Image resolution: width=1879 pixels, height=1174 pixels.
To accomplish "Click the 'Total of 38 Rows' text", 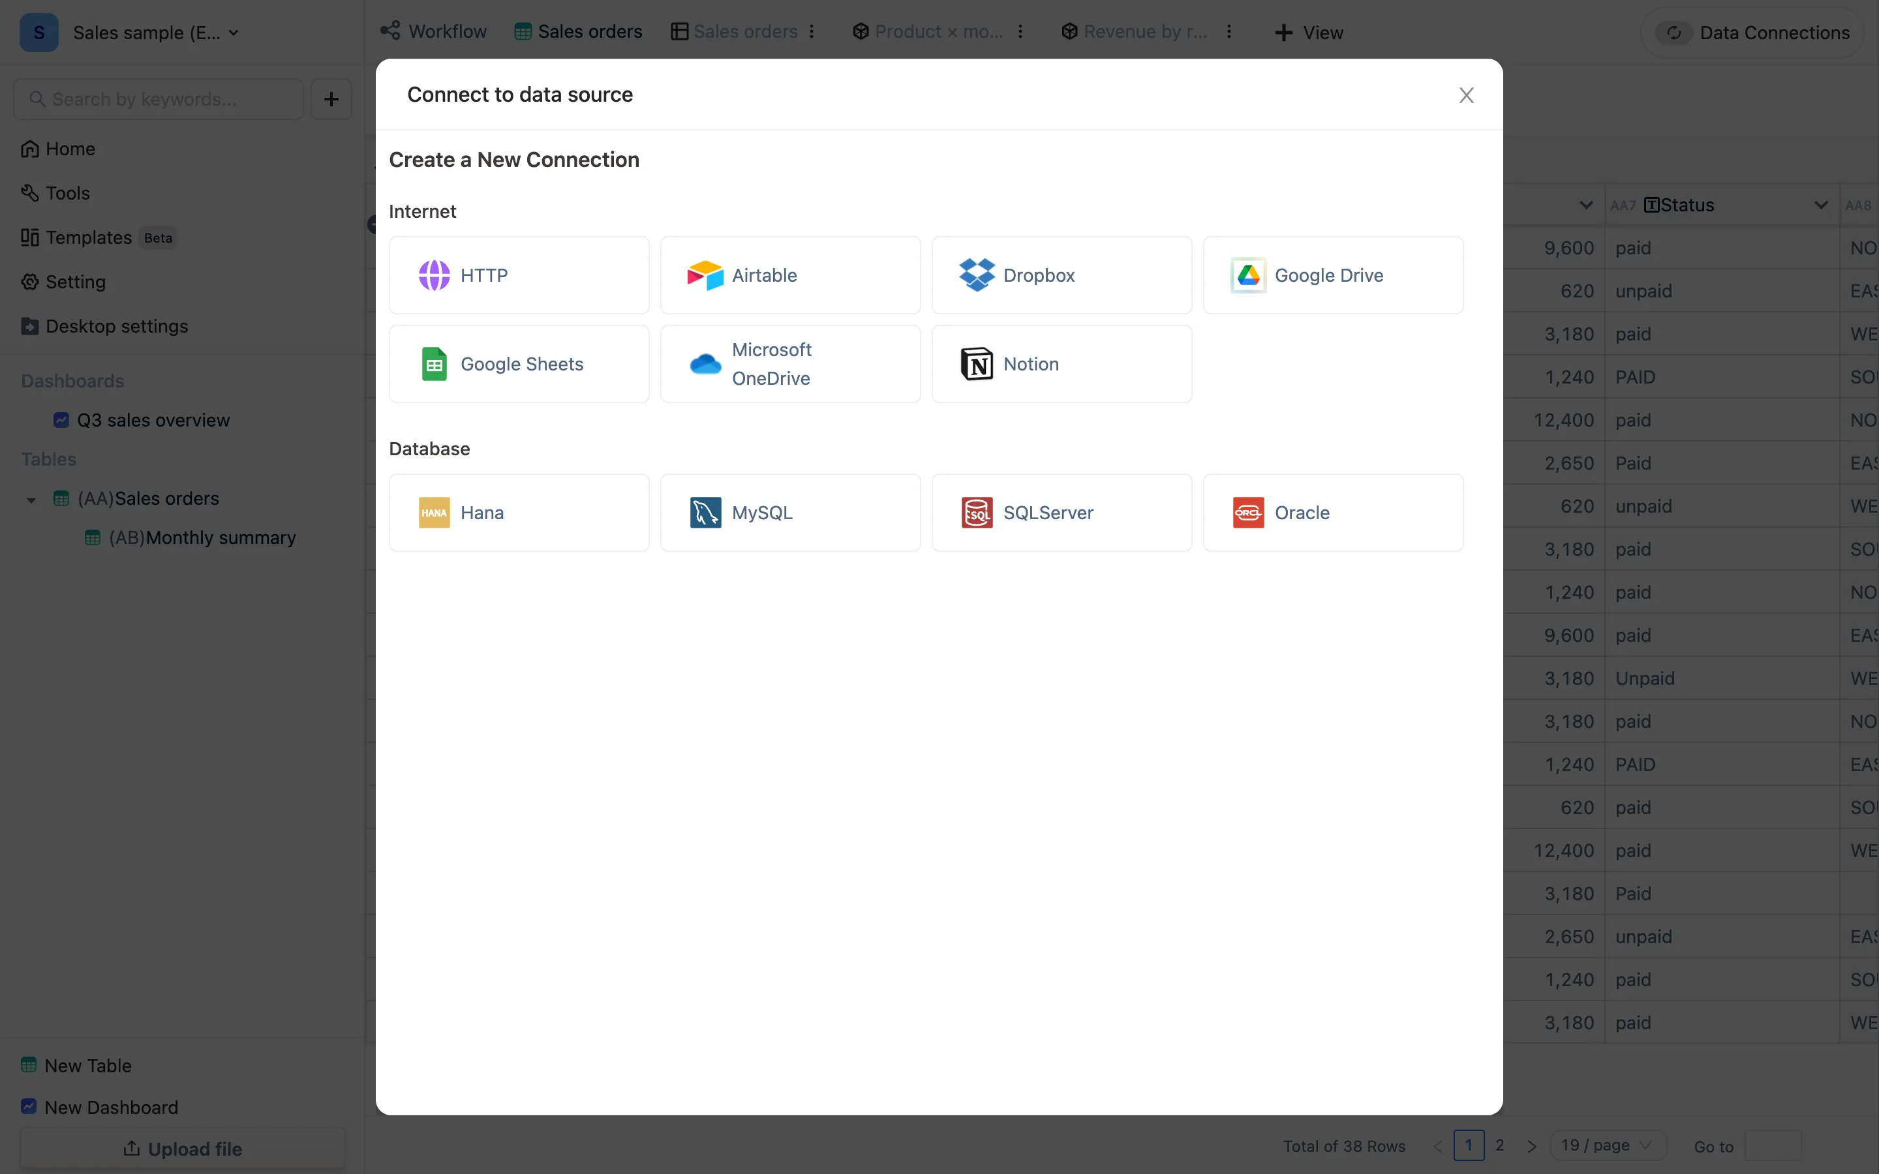I will tap(1344, 1146).
